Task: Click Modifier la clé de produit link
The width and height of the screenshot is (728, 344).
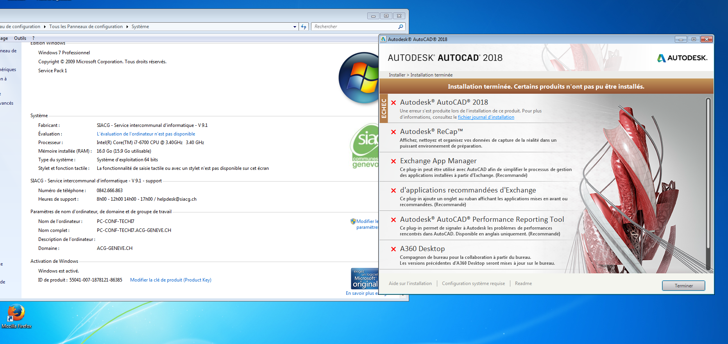Action: (171, 280)
